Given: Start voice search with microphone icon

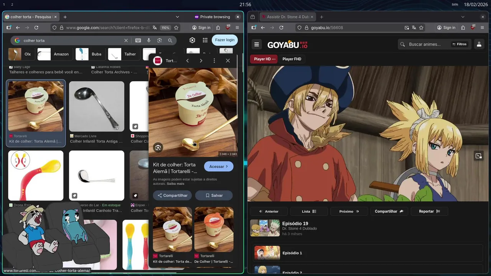Looking at the screenshot, I should tap(149, 40).
